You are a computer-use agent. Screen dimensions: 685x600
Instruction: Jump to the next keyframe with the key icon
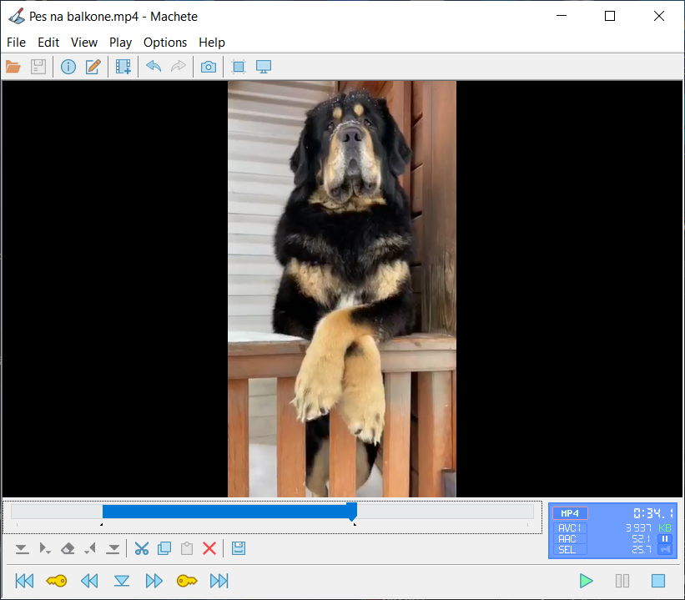[x=187, y=581]
